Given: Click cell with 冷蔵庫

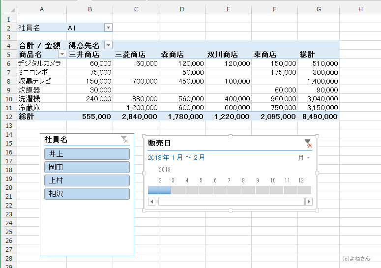Looking at the screenshot, I should (x=42, y=107).
